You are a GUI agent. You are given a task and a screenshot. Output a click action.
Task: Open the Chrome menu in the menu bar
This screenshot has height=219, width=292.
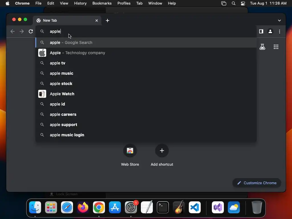[22, 3]
